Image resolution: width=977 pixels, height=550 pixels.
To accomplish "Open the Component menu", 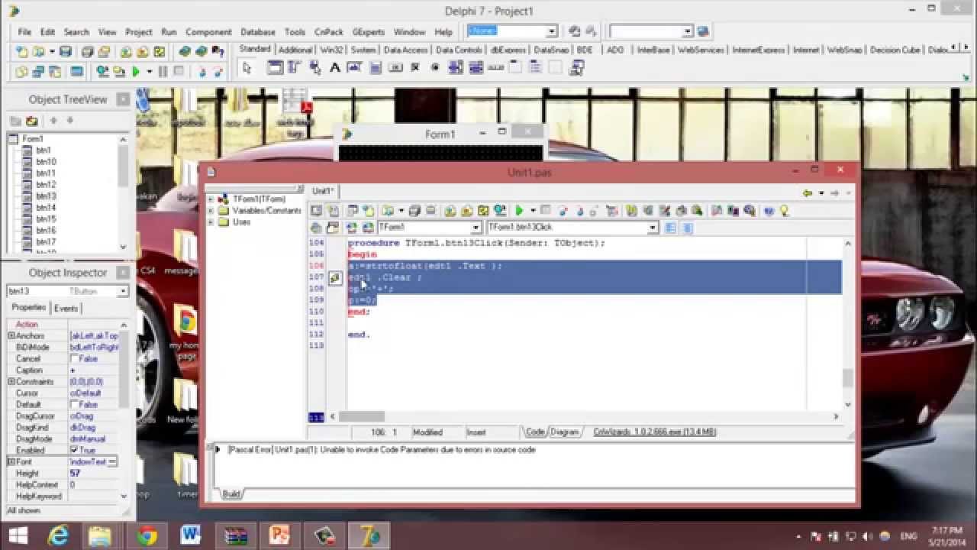I will click(x=208, y=32).
